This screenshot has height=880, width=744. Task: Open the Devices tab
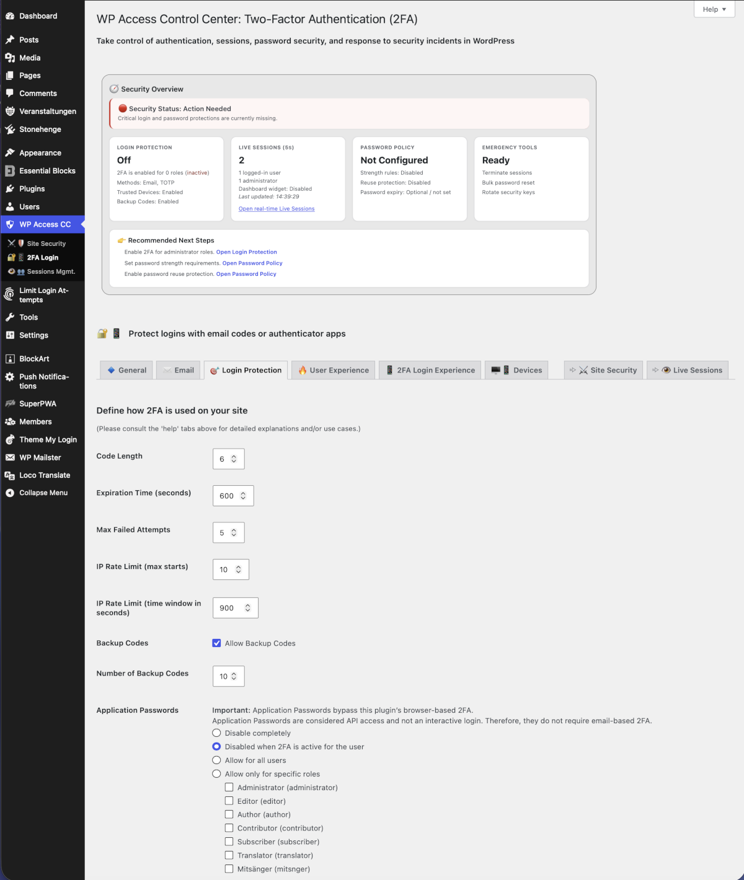click(516, 371)
